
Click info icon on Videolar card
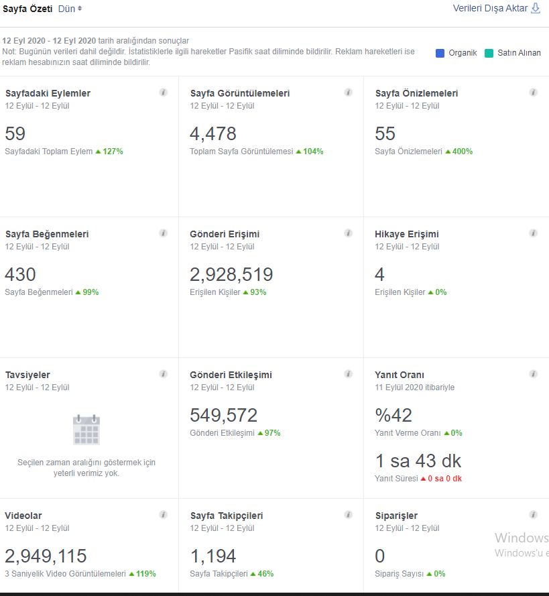(x=164, y=515)
